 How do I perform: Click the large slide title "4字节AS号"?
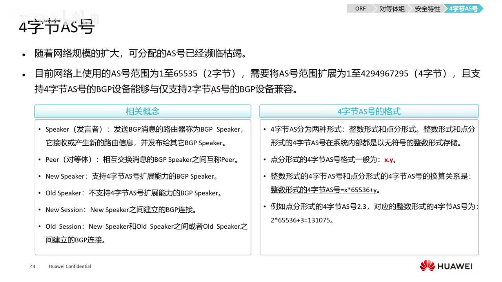(x=57, y=27)
